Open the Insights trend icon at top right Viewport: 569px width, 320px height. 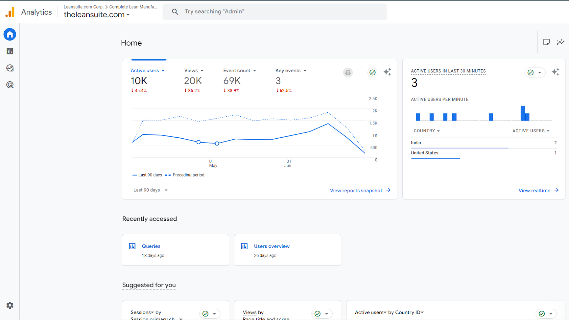[x=560, y=42]
